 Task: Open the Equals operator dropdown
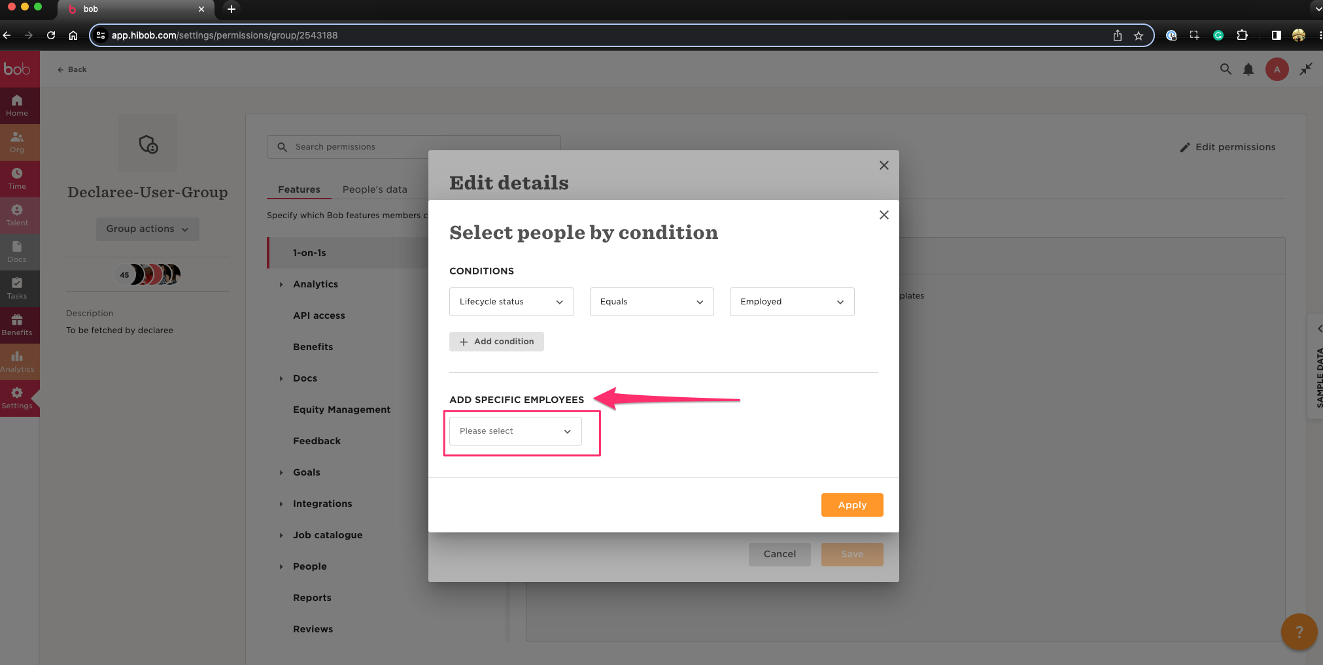tap(651, 302)
